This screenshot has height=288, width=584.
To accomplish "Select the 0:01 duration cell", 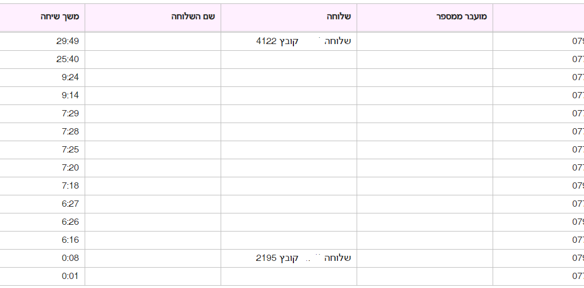I will pyautogui.click(x=70, y=276).
